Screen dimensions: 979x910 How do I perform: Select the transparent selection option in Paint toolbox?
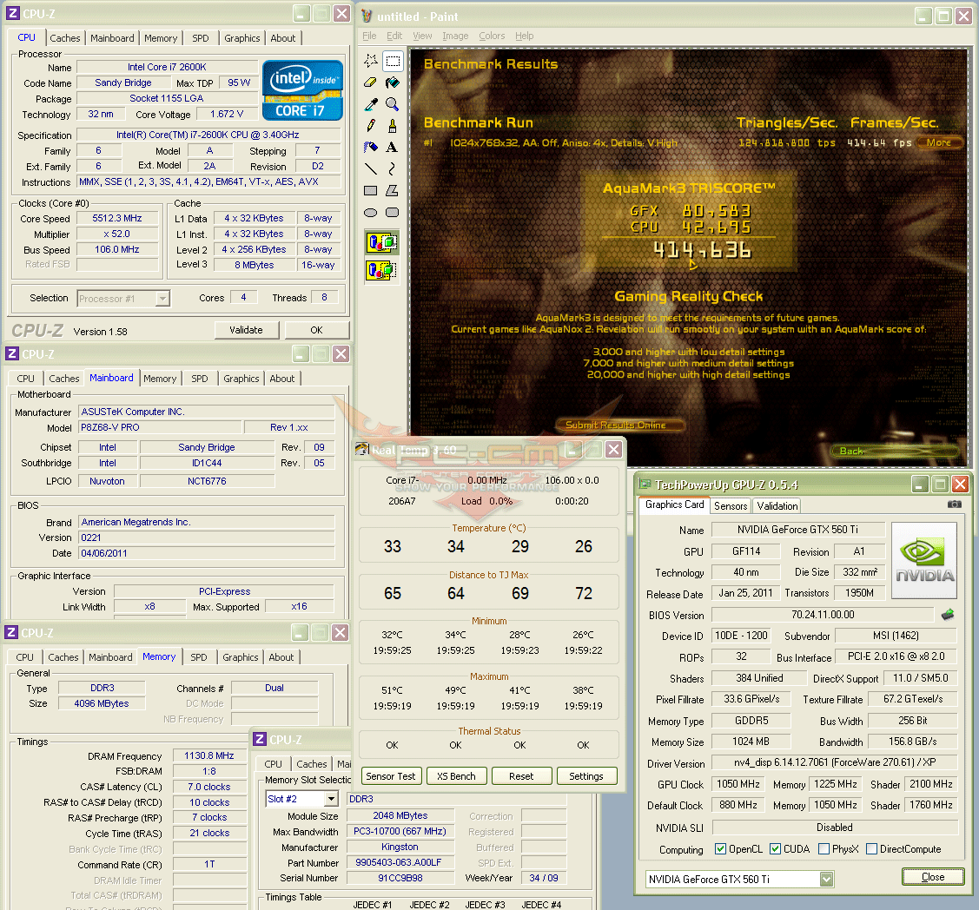381,270
